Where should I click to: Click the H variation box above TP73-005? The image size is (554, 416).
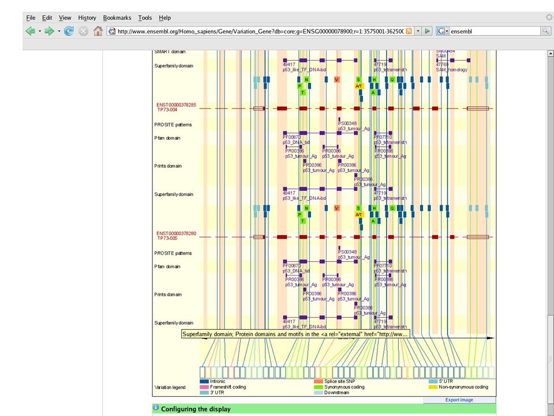375,208
